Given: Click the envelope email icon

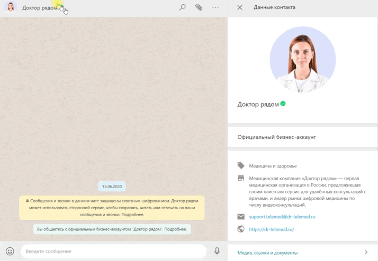Looking at the screenshot, I should click(x=241, y=217).
